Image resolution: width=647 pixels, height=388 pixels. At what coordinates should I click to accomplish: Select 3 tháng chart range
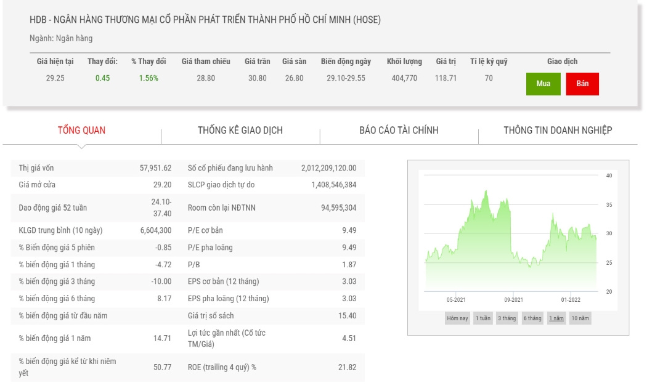click(507, 318)
